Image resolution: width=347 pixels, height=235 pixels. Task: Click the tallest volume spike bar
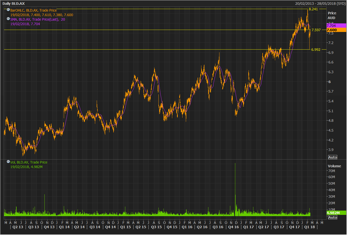pyautogui.click(x=235, y=189)
